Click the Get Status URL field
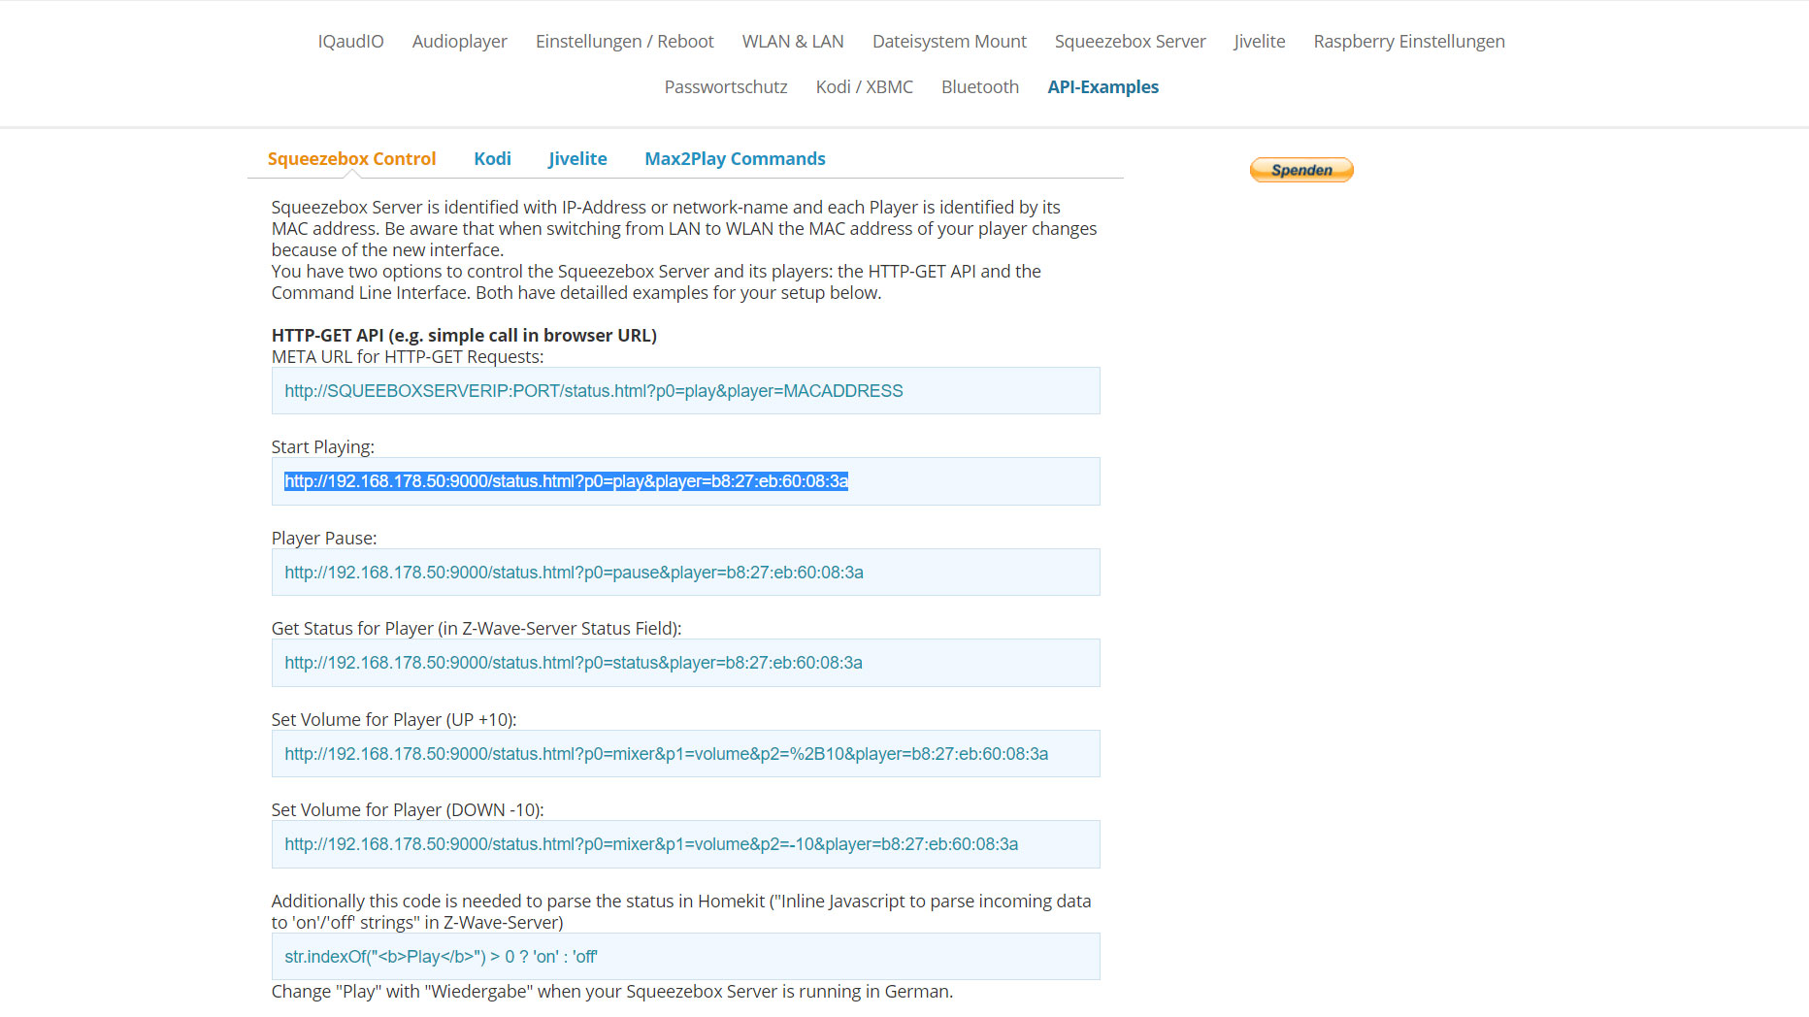 [x=686, y=663]
